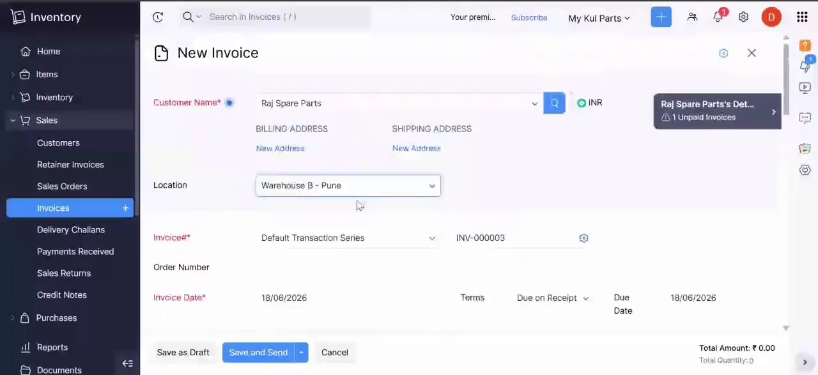Viewport: 818px width, 375px height.
Task: Expand the right rail arrow at bottom
Action: pyautogui.click(x=805, y=363)
